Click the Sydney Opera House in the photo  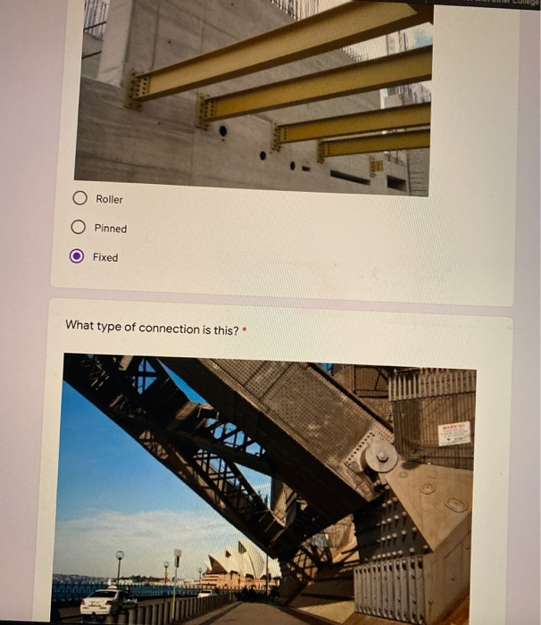click(x=239, y=562)
